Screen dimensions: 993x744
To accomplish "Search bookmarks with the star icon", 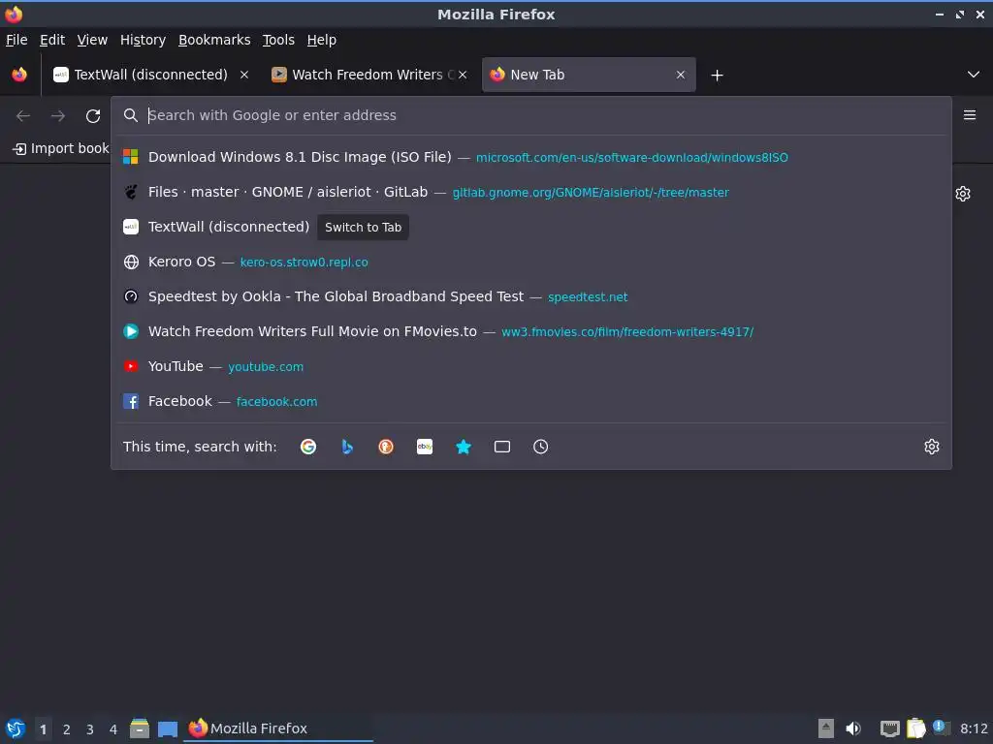I will [464, 447].
